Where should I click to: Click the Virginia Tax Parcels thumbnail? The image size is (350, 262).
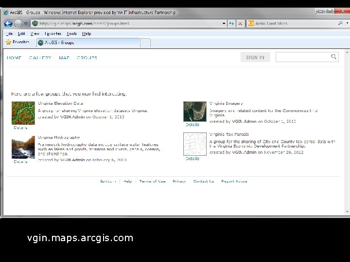pos(195,144)
